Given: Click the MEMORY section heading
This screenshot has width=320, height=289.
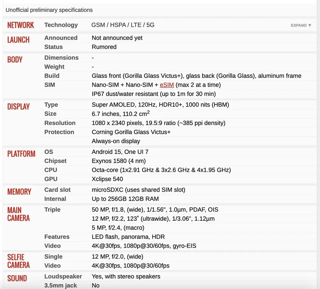Looking at the screenshot, I should [x=19, y=192].
